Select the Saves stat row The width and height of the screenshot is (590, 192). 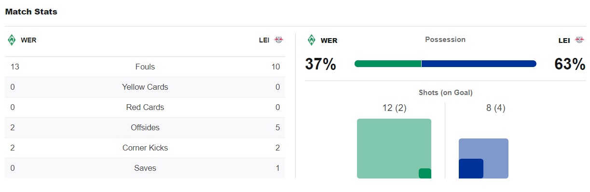click(145, 168)
